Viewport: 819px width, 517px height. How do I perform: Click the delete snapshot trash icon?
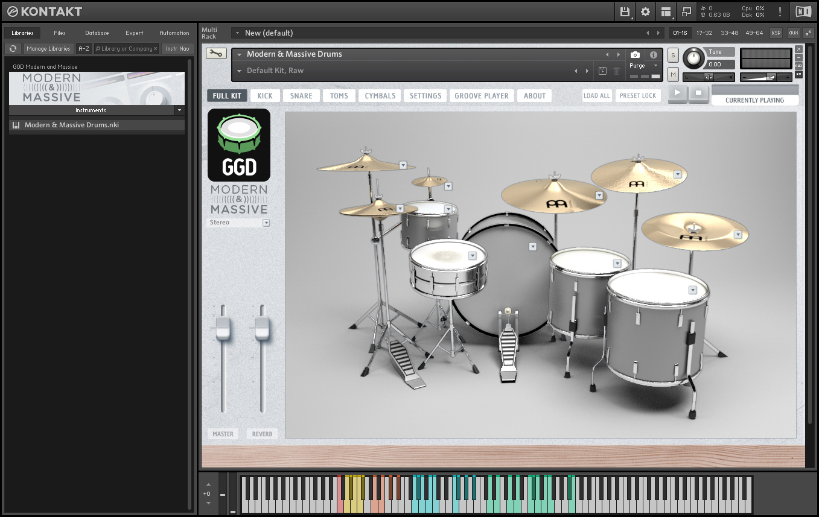click(x=616, y=71)
